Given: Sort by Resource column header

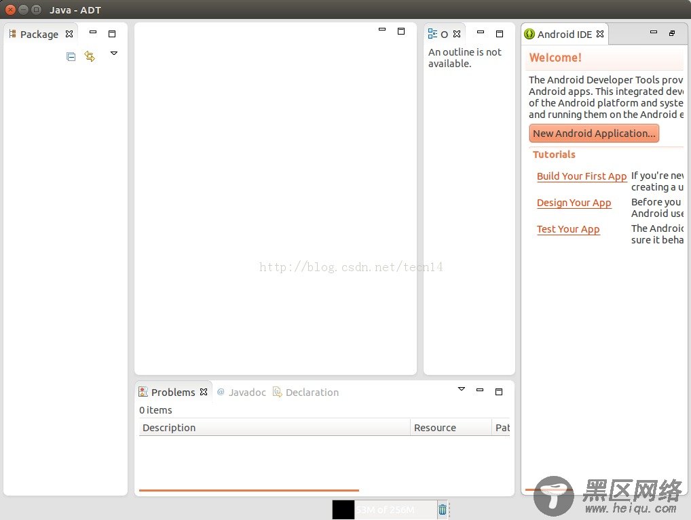Looking at the screenshot, I should (x=451, y=428).
